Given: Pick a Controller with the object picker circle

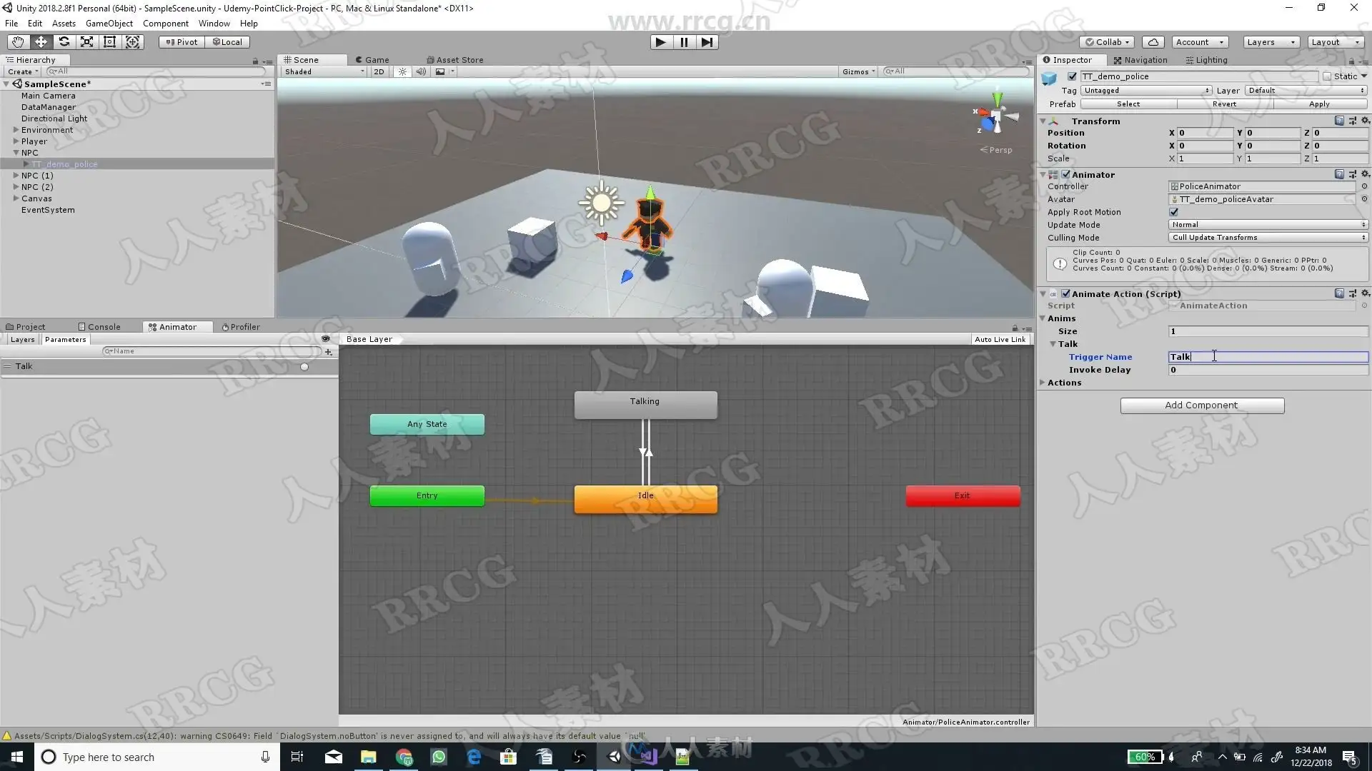Looking at the screenshot, I should point(1364,186).
